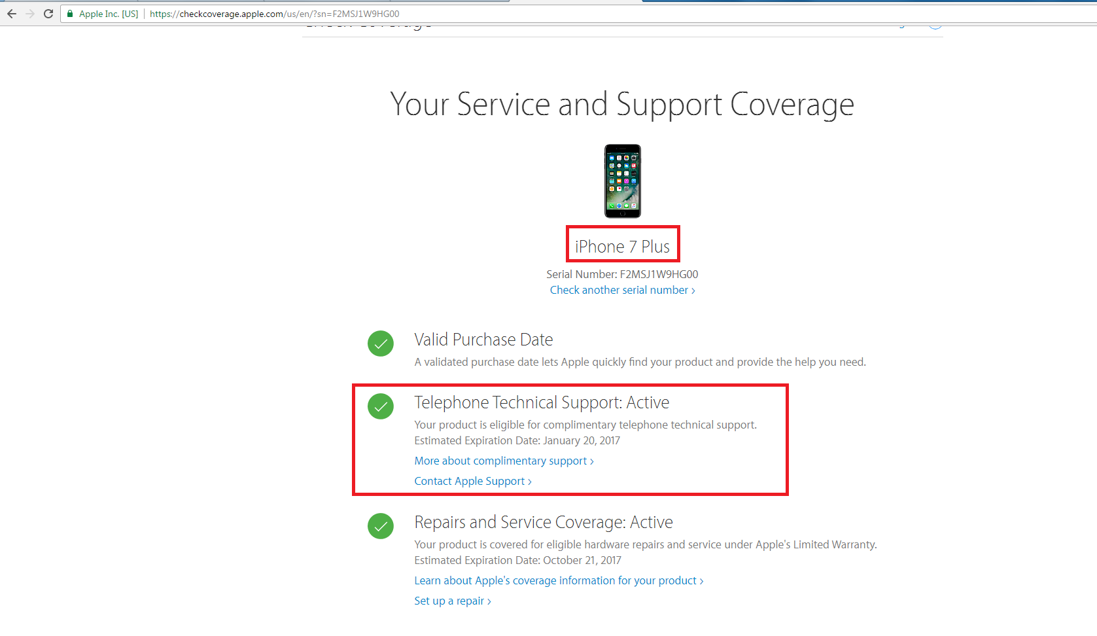Click the iPhone 7 Plus product name
This screenshot has width=1097, height=636.
tap(623, 247)
